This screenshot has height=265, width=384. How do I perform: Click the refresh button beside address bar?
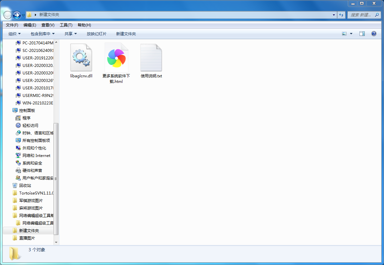point(341,15)
